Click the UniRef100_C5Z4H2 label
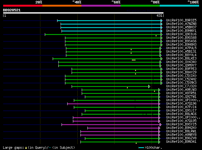This screenshot has width=202, height=150. pos(181,79)
